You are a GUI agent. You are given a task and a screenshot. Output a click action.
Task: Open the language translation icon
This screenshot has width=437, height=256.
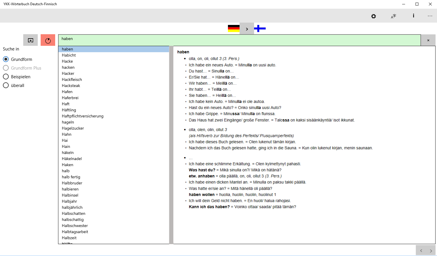tap(393, 16)
